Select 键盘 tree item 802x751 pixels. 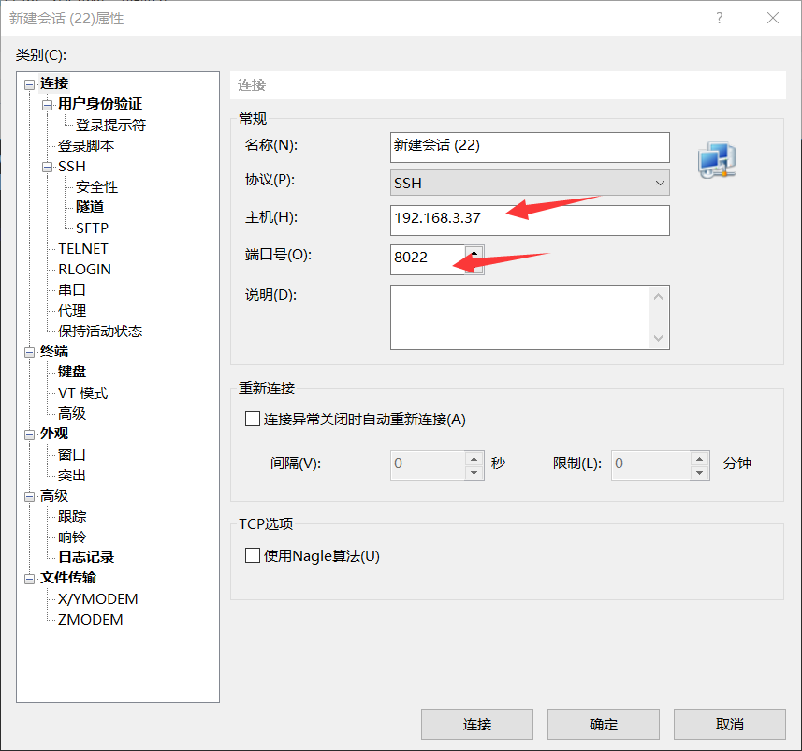[72, 372]
